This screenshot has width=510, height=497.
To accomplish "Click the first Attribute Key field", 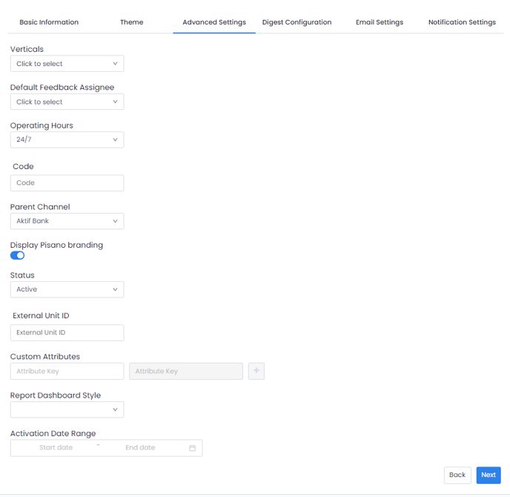I will [x=67, y=371].
